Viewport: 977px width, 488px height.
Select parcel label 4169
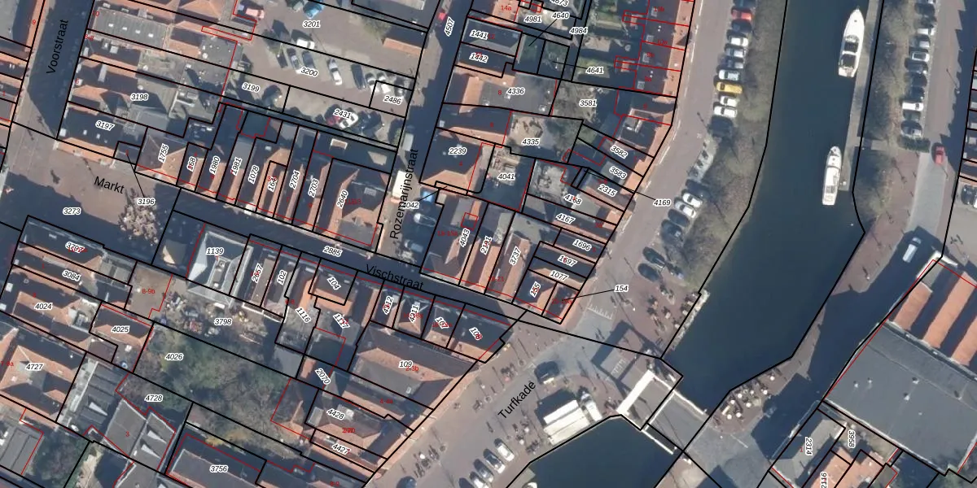[x=662, y=203]
